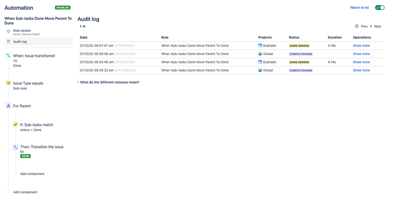Screen dimensions: 393x202
Task: Click the For Parent branch icon
Action: (8, 106)
